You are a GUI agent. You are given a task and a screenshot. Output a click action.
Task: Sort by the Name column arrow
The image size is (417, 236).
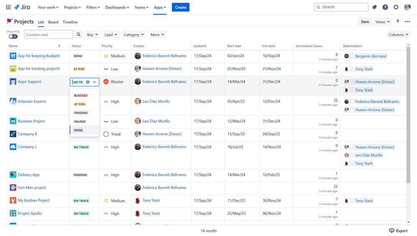coord(59,46)
